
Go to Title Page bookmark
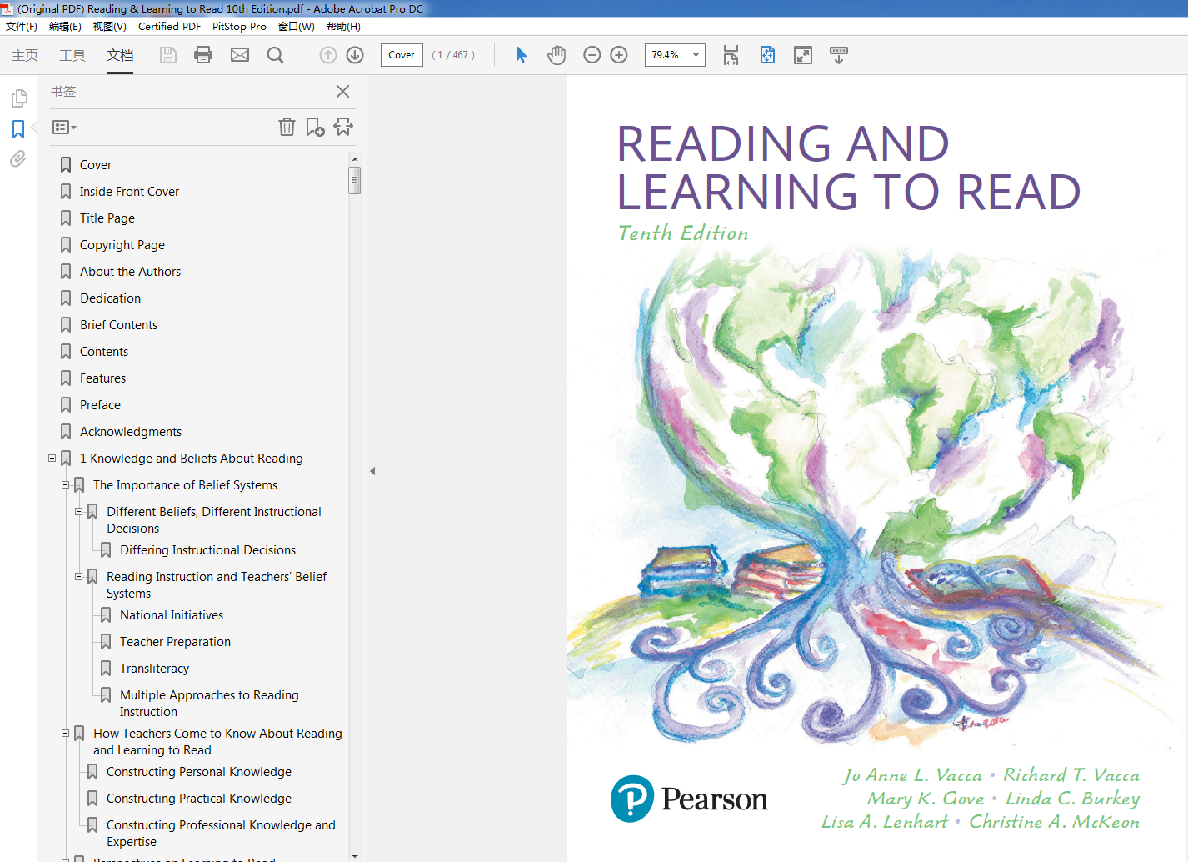107,218
